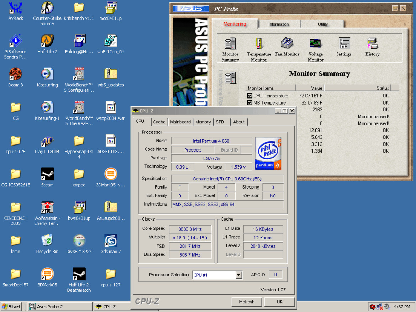Click the APIC ID field
Viewport: 416px width, 312px height.
pos(275,275)
